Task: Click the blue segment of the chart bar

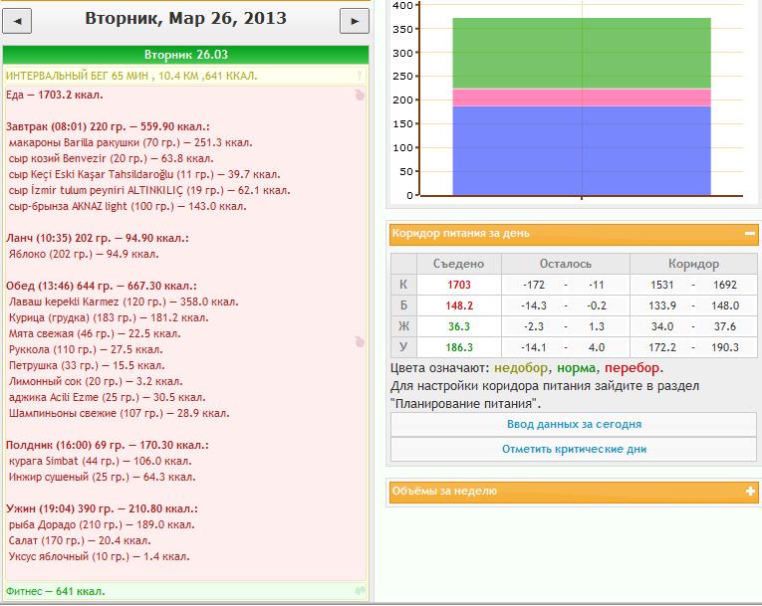Action: tap(582, 151)
